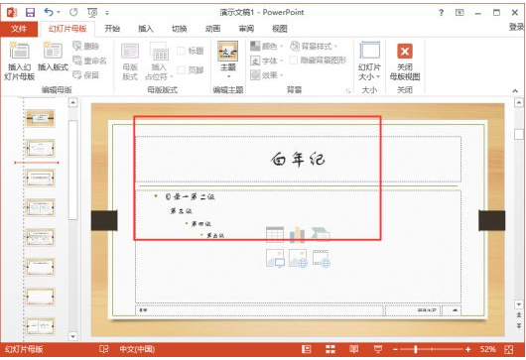Click the insert picture placeholder icon
The height and width of the screenshot is (360, 526).
click(275, 258)
